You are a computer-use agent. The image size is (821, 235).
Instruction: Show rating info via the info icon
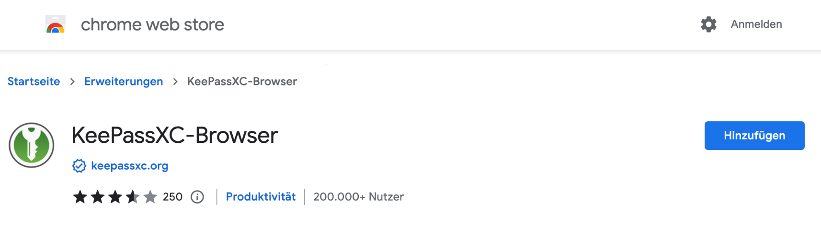point(197,197)
